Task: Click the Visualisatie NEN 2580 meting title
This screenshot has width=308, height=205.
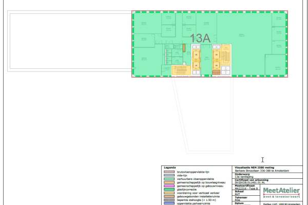Action: (255, 167)
